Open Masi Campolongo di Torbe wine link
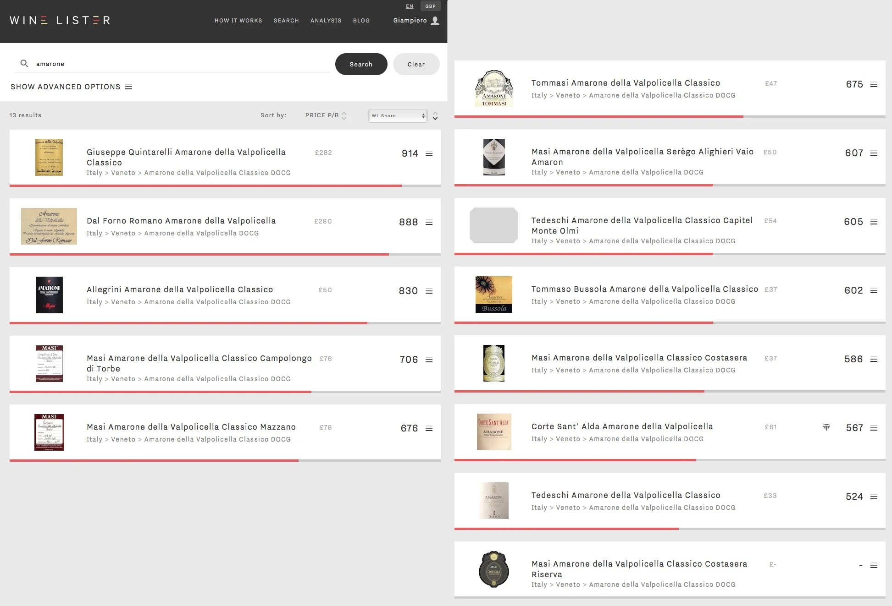 (199, 363)
